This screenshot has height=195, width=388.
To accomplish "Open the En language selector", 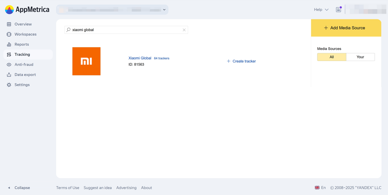I will pyautogui.click(x=320, y=188).
